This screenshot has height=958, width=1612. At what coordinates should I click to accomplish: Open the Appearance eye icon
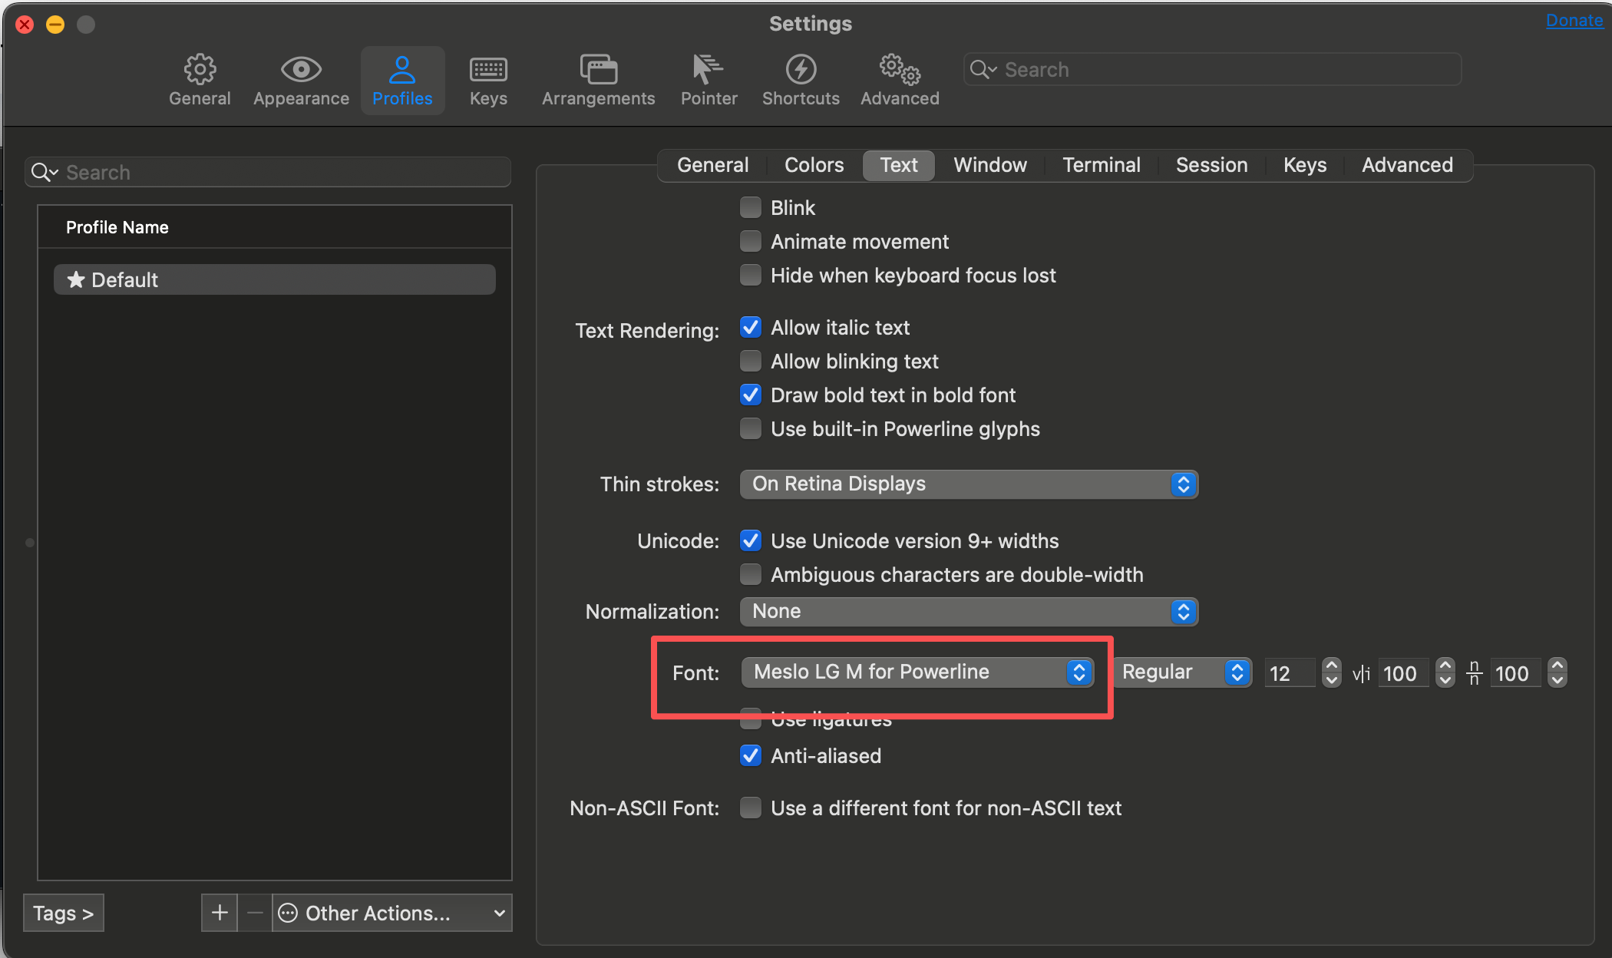click(301, 70)
